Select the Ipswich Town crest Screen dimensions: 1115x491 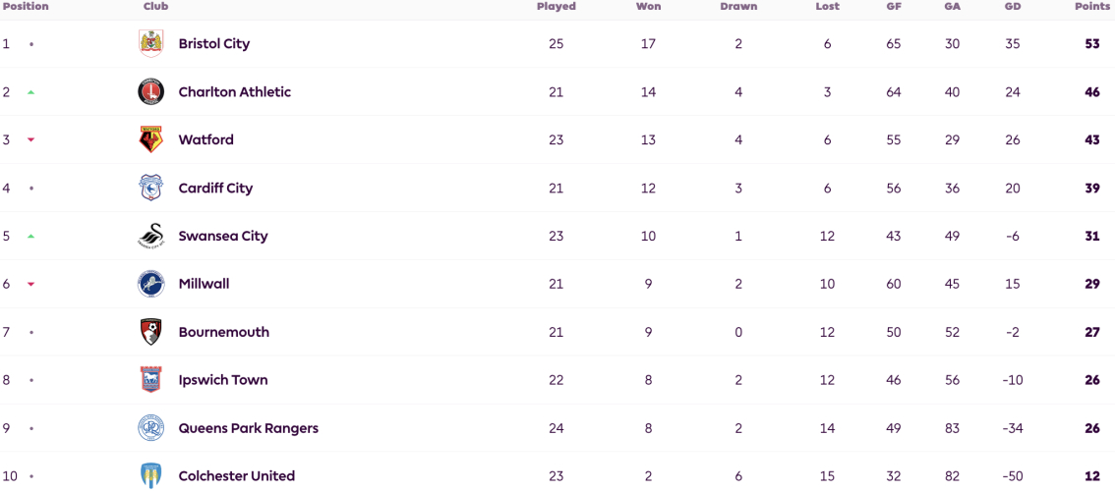tap(150, 379)
